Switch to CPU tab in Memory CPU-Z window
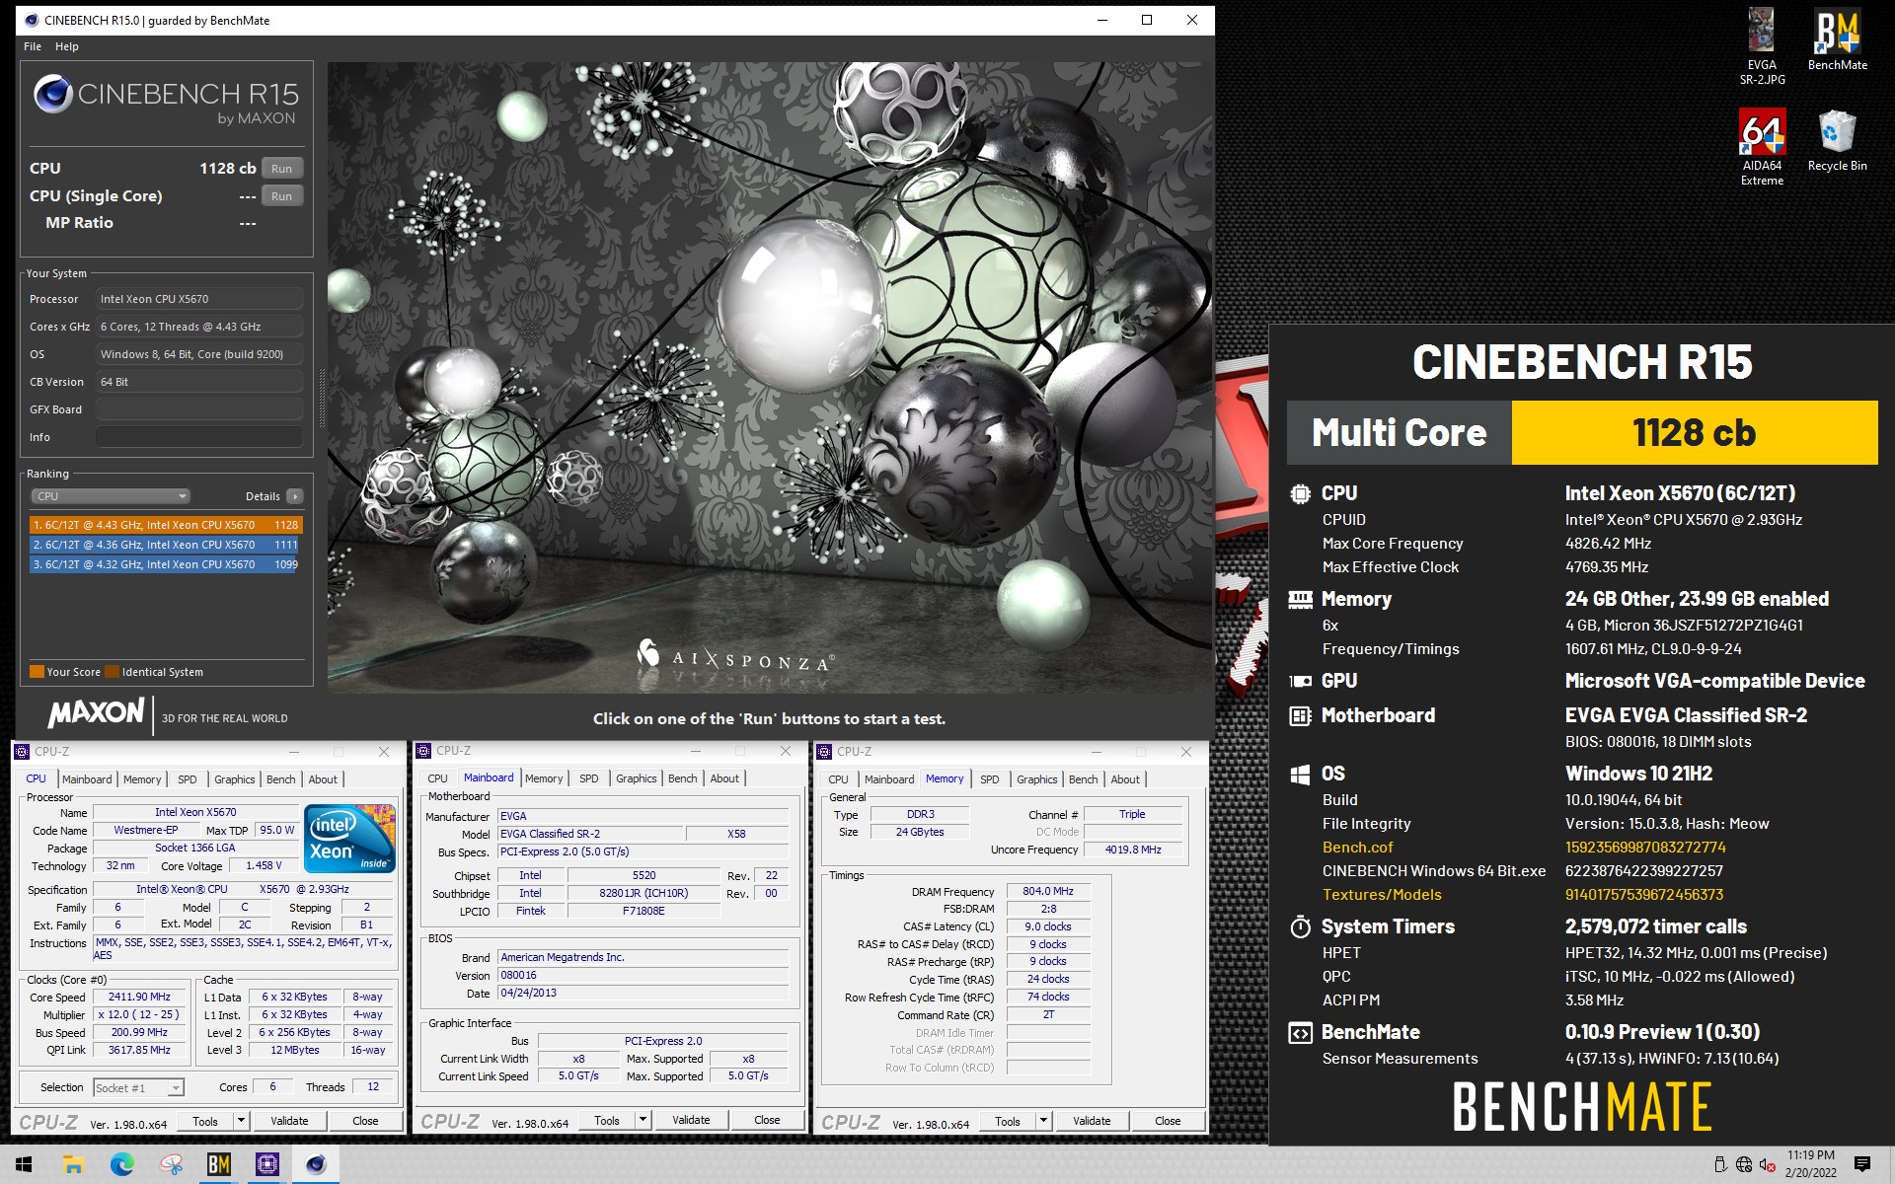 click(839, 779)
